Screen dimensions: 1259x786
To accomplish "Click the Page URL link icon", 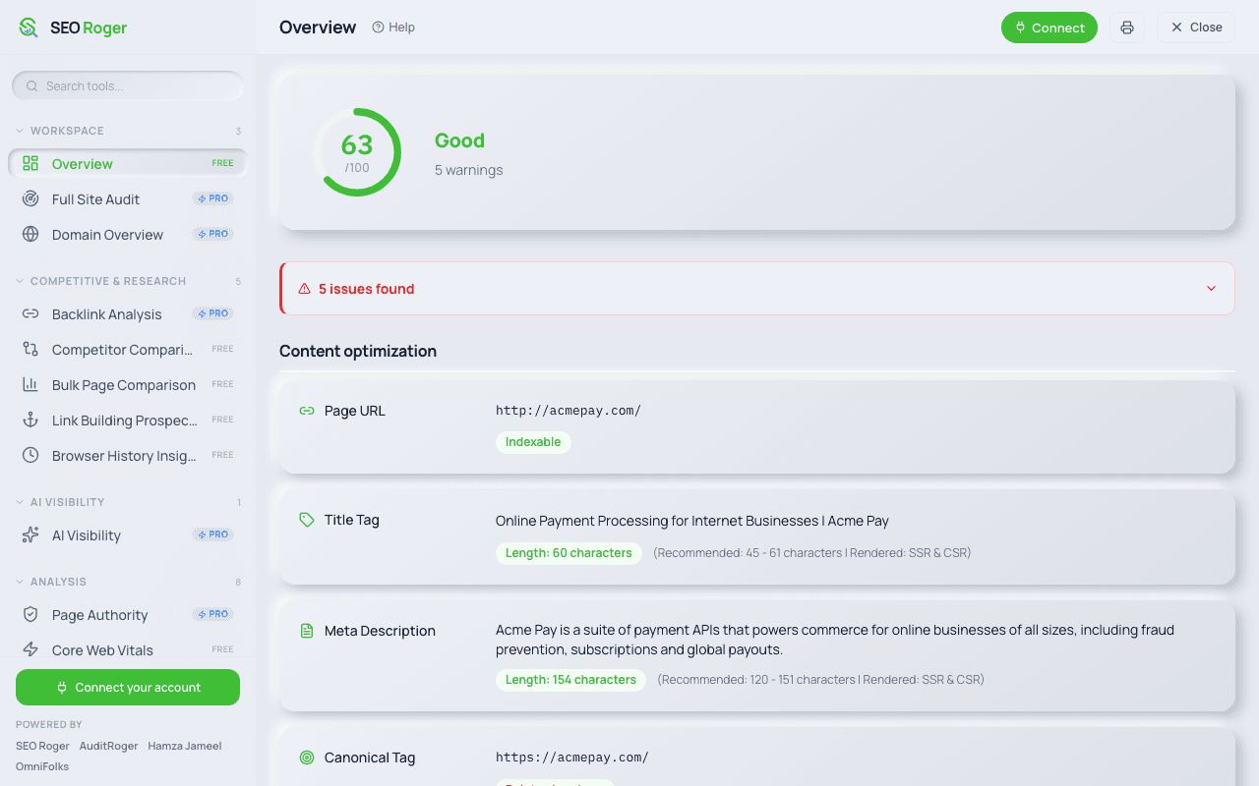I will (307, 411).
